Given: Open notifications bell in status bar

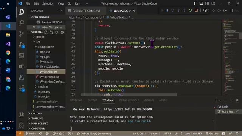Looking at the screenshot, I should point(237,133).
